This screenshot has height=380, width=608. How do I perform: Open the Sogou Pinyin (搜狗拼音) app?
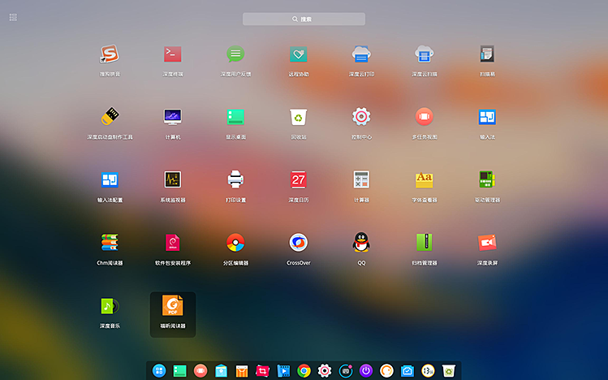point(110,54)
